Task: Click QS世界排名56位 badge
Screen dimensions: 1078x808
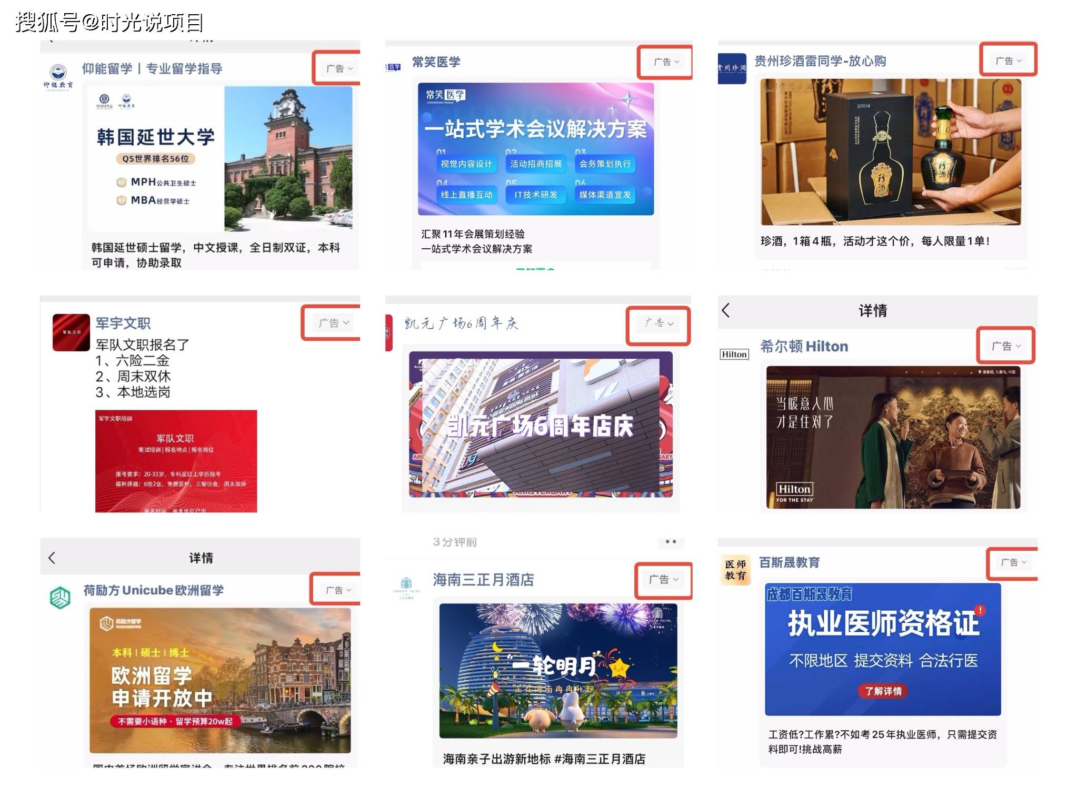Action: click(155, 158)
